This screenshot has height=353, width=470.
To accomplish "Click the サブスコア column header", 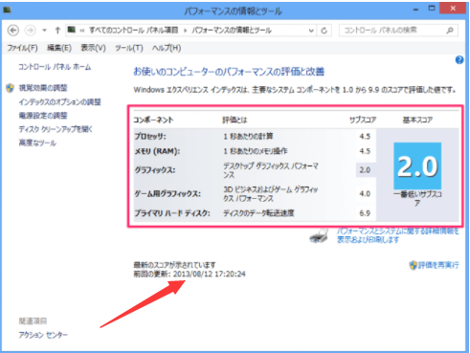I will [363, 121].
